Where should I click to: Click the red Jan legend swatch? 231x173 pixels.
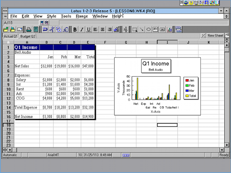(x=187, y=80)
